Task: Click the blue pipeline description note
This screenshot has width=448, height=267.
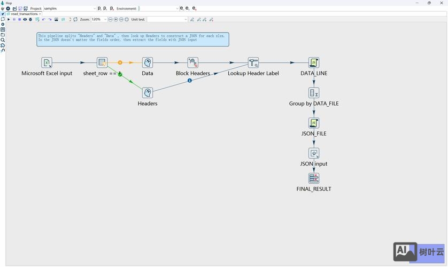Action: 133,39
